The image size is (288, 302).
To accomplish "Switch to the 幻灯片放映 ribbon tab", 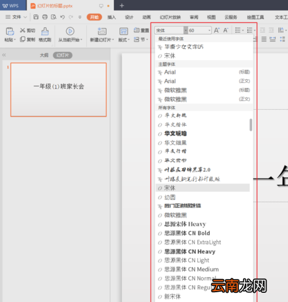I will [170, 17].
